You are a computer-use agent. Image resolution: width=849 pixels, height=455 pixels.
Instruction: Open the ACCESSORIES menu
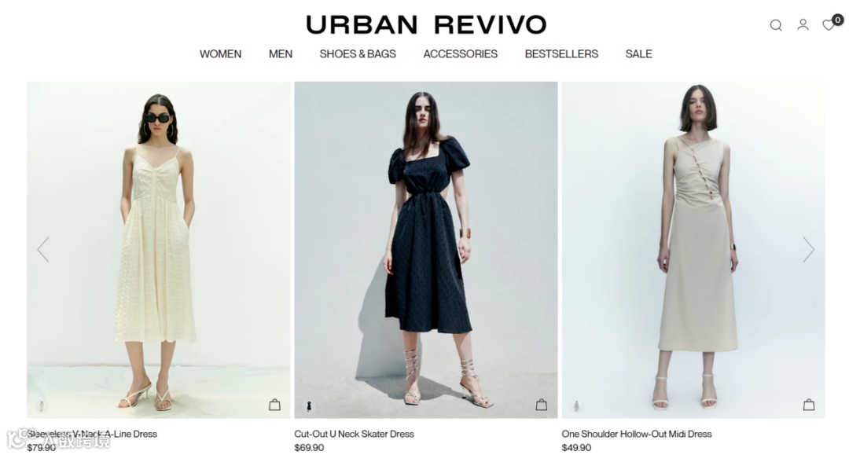point(460,54)
